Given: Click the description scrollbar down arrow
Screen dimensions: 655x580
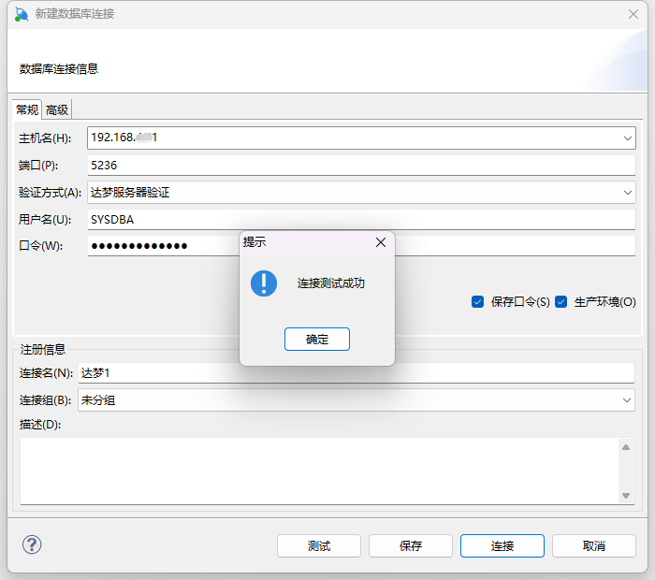Looking at the screenshot, I should pos(626,496).
